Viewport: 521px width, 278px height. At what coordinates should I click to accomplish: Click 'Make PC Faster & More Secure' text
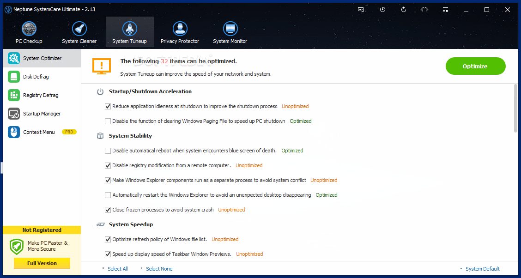48,246
